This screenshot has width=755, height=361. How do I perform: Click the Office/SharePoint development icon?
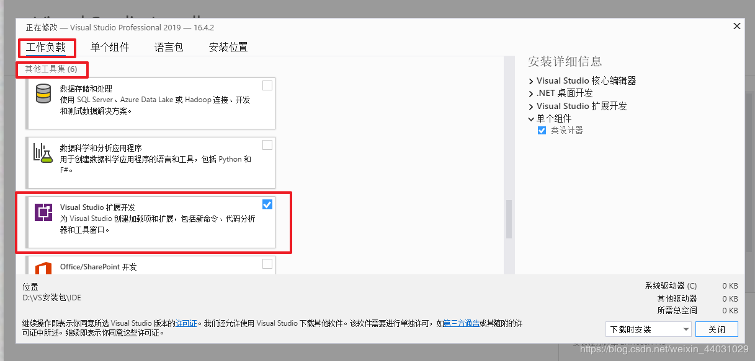click(43, 268)
